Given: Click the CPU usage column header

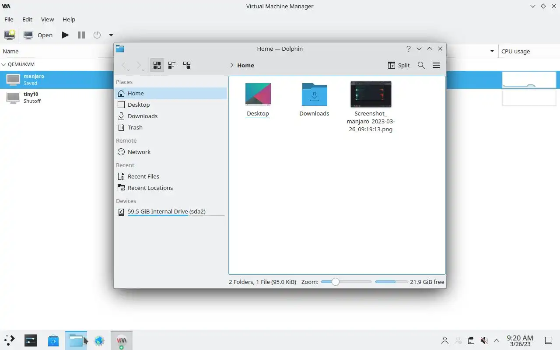Looking at the screenshot, I should point(529,51).
